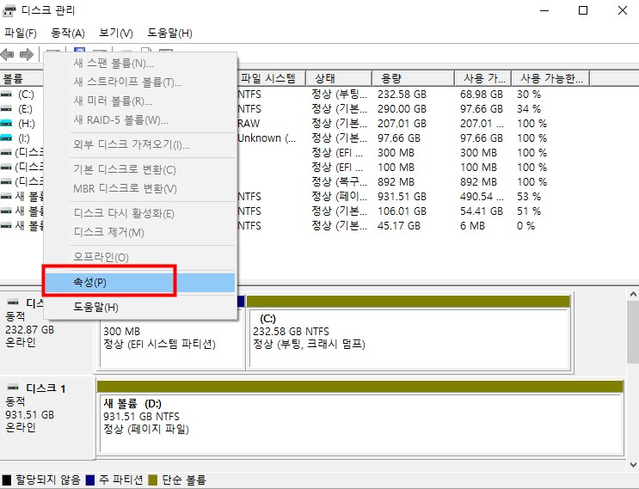Click the RAW file system cell
Viewport: 639px width, 489px height.
coord(249,124)
